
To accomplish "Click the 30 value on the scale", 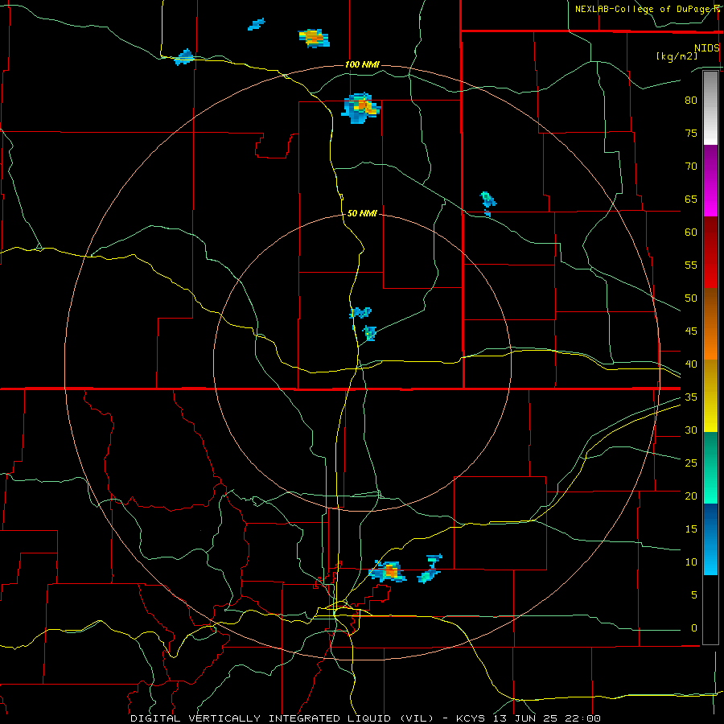I will (691, 430).
